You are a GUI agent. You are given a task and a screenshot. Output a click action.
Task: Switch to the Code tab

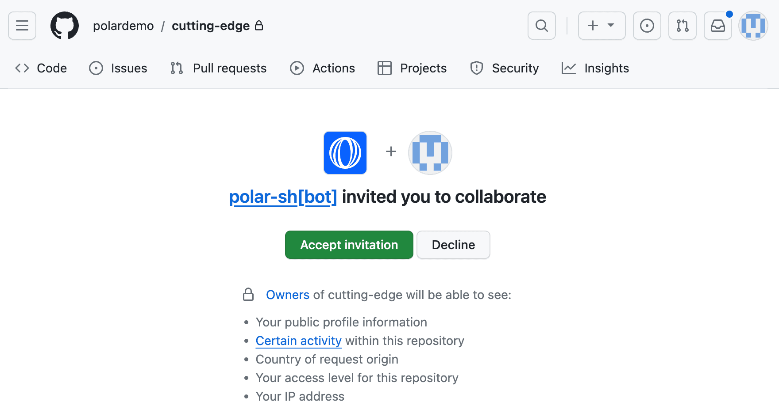tap(41, 68)
